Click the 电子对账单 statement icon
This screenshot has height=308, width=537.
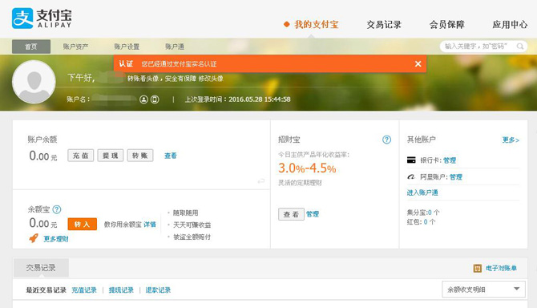coord(478,268)
